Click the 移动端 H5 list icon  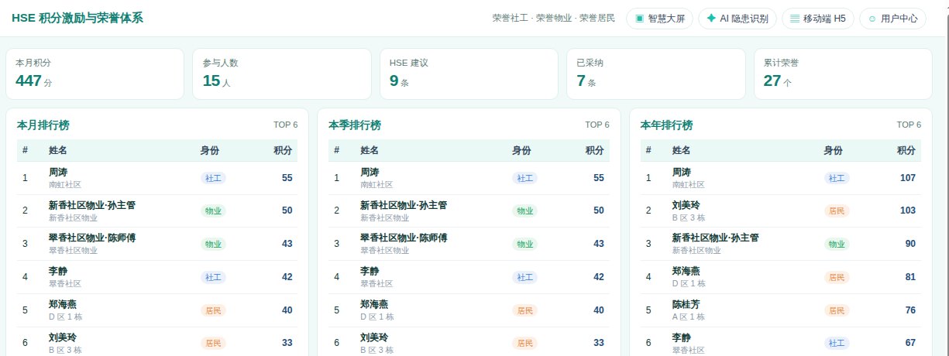[795, 19]
